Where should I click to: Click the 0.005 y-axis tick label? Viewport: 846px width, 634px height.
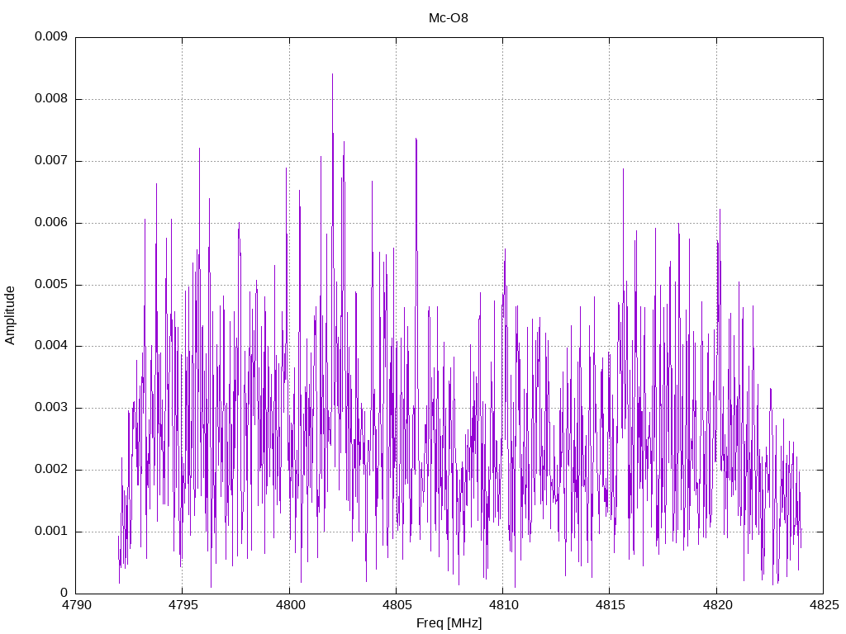click(51, 284)
